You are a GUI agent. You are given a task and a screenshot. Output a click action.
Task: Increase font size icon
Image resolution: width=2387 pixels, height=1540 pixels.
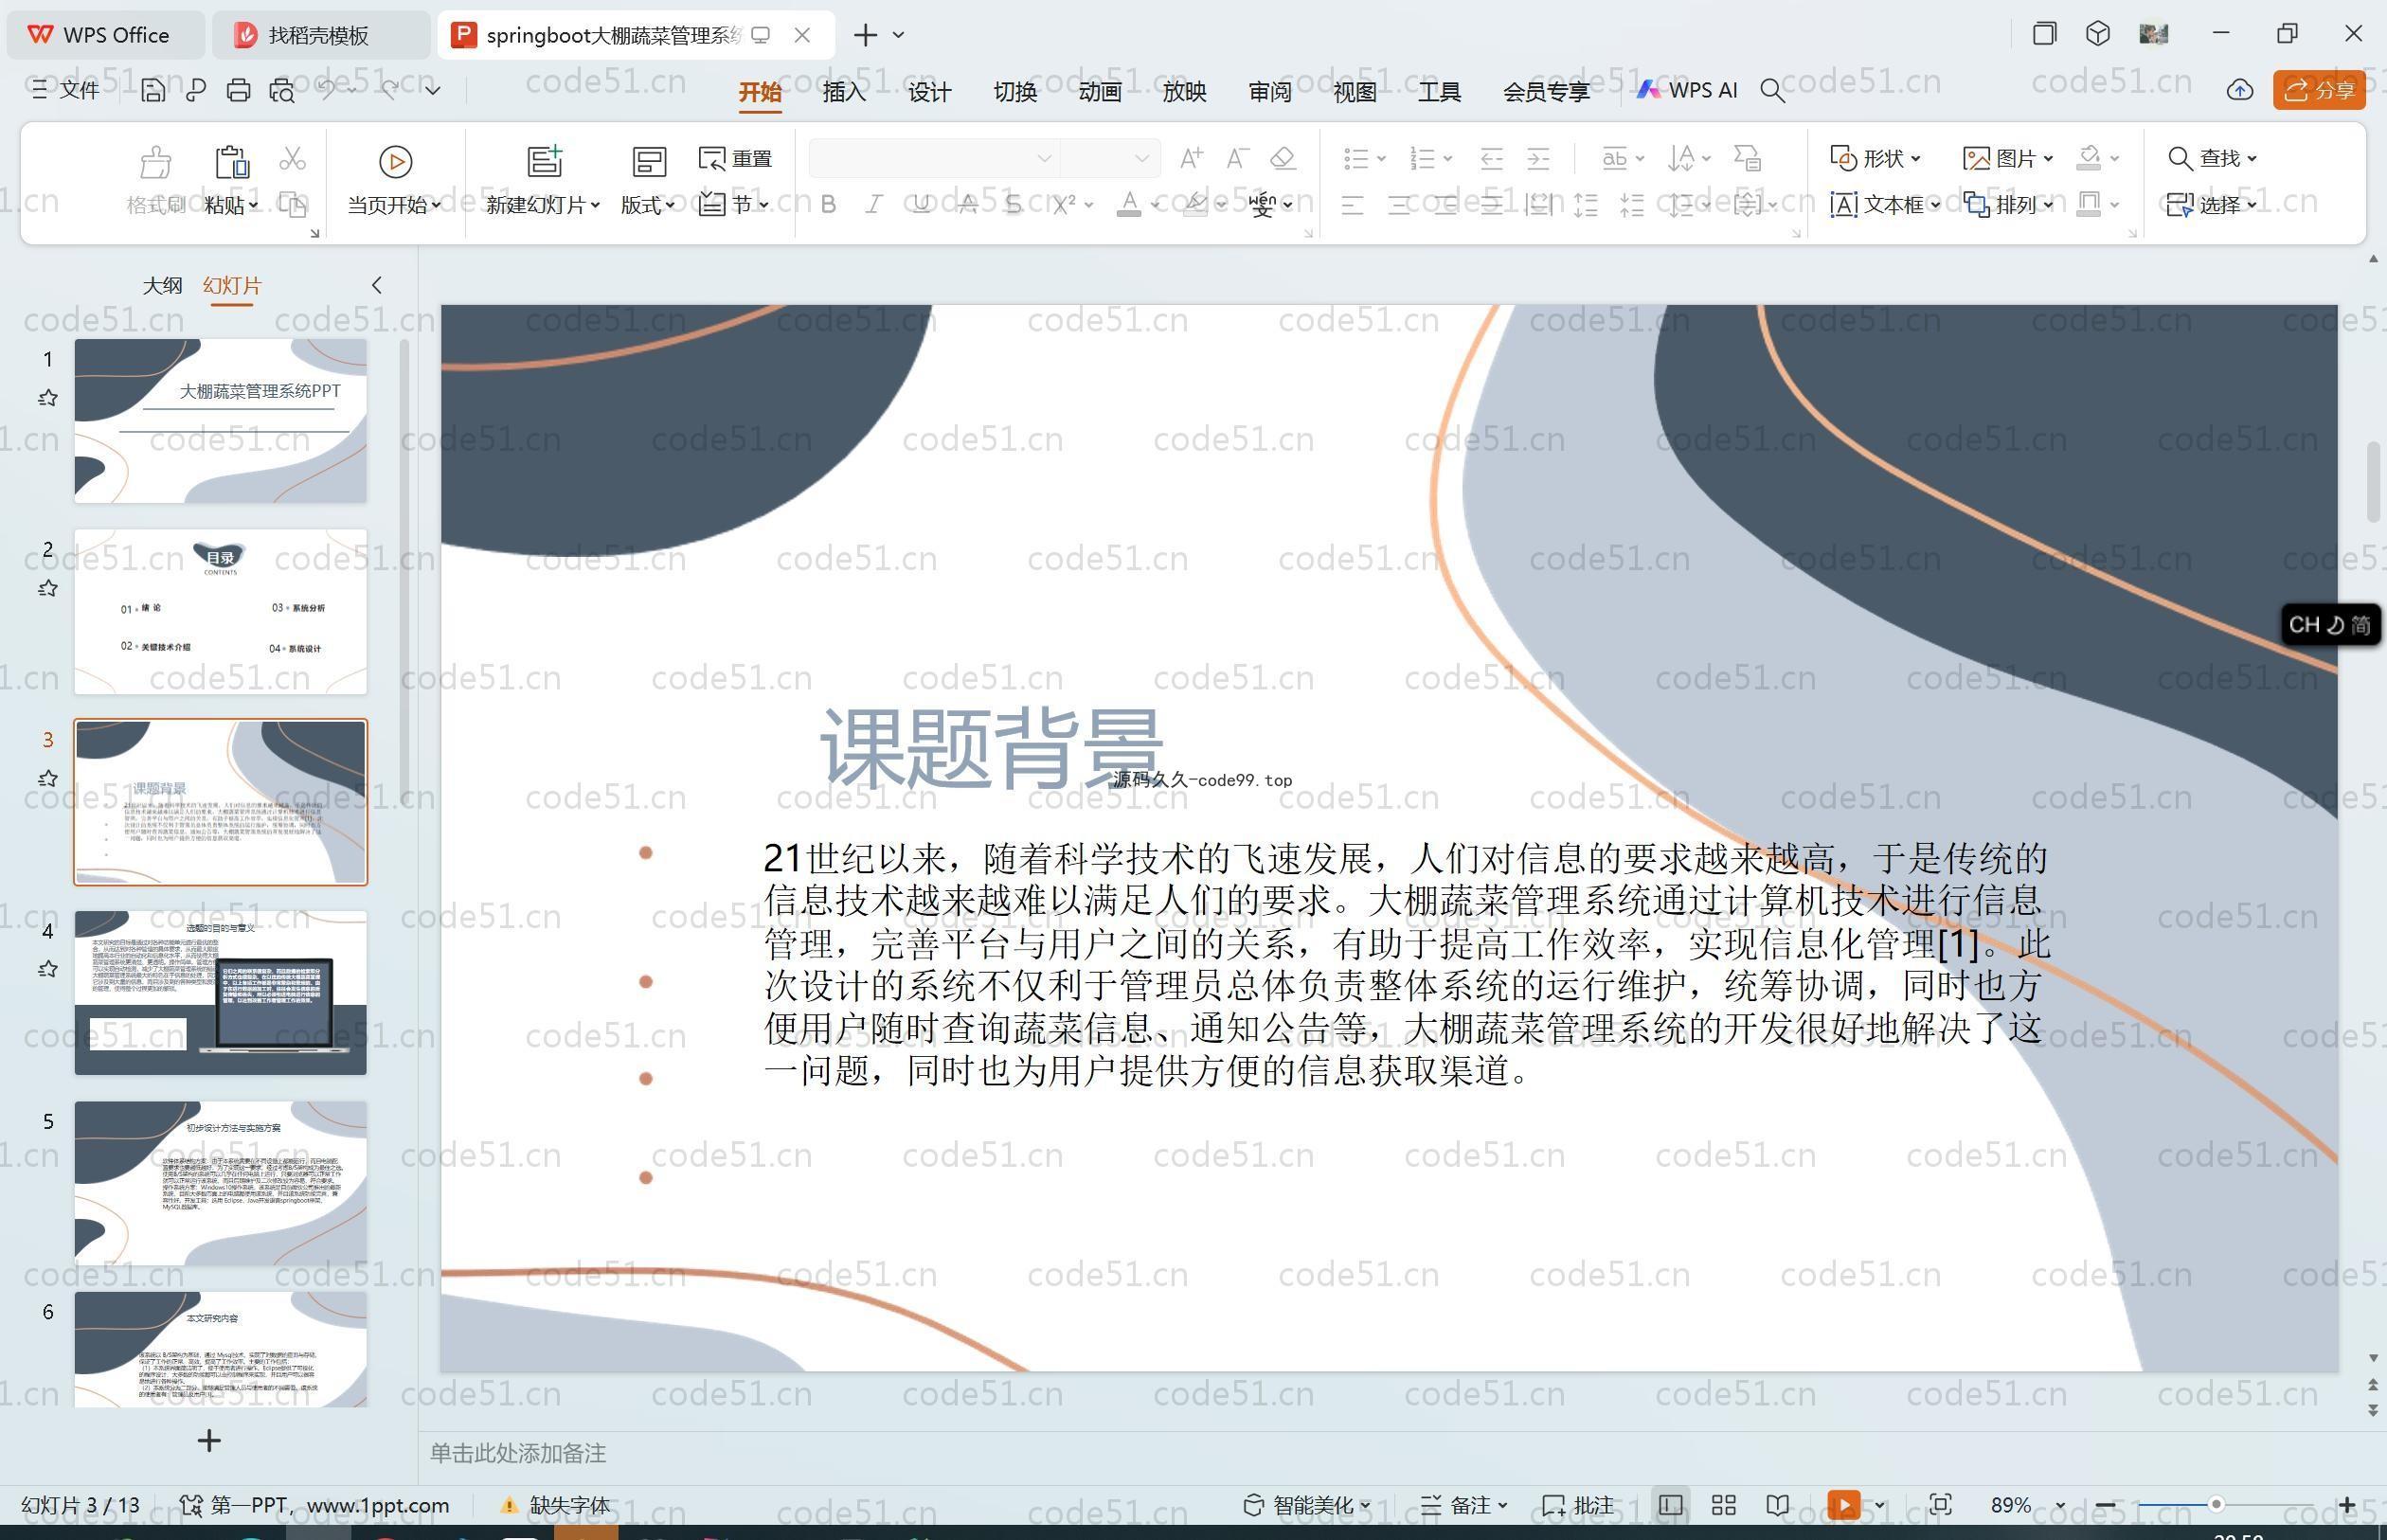1191,158
